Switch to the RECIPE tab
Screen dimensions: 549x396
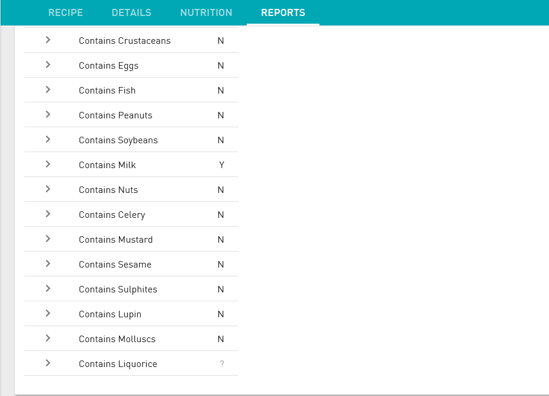tap(65, 12)
